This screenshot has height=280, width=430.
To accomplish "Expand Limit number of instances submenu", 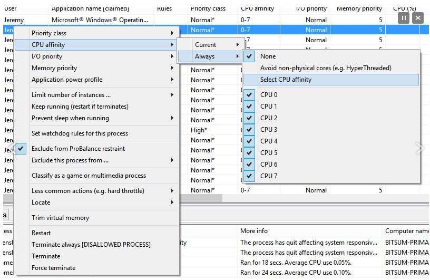I will coord(96,95).
